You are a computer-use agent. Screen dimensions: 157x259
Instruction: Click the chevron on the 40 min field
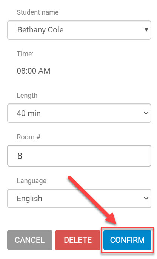pos(146,113)
